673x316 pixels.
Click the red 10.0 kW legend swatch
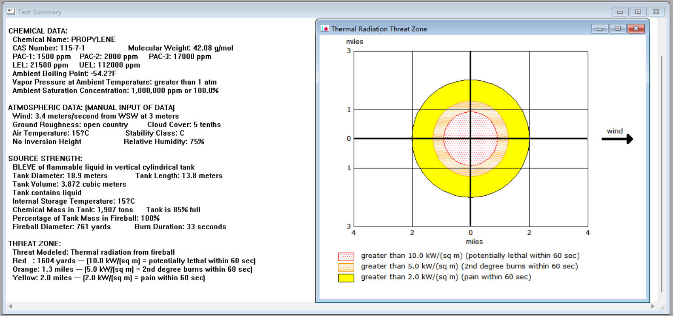click(x=346, y=256)
